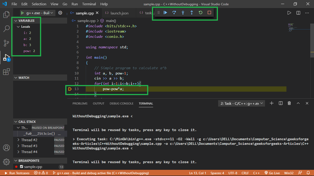The width and height of the screenshot is (314, 176).
Task: Open the Terminal menu
Action: tap(89, 4)
